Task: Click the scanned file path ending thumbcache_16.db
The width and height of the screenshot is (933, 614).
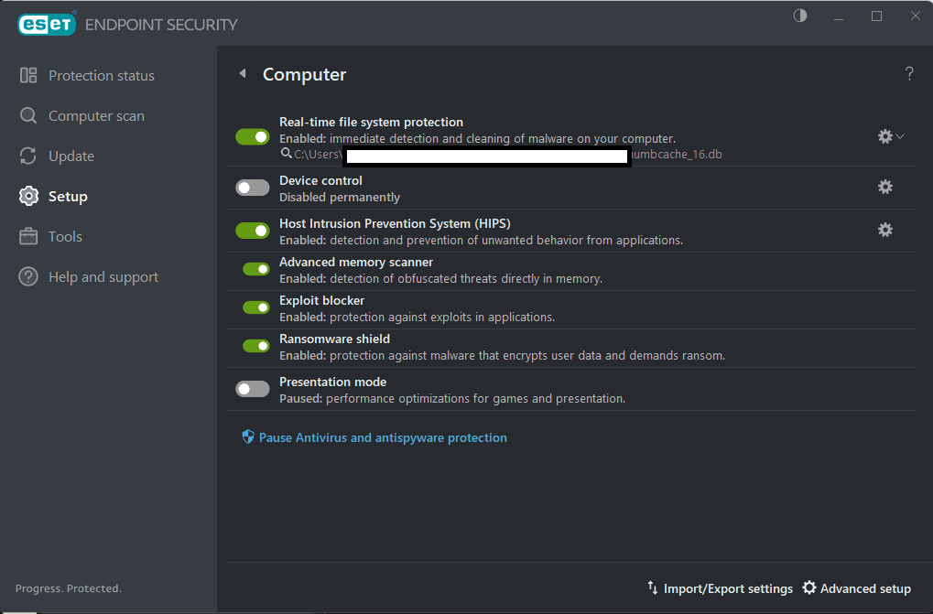Action: pos(507,155)
